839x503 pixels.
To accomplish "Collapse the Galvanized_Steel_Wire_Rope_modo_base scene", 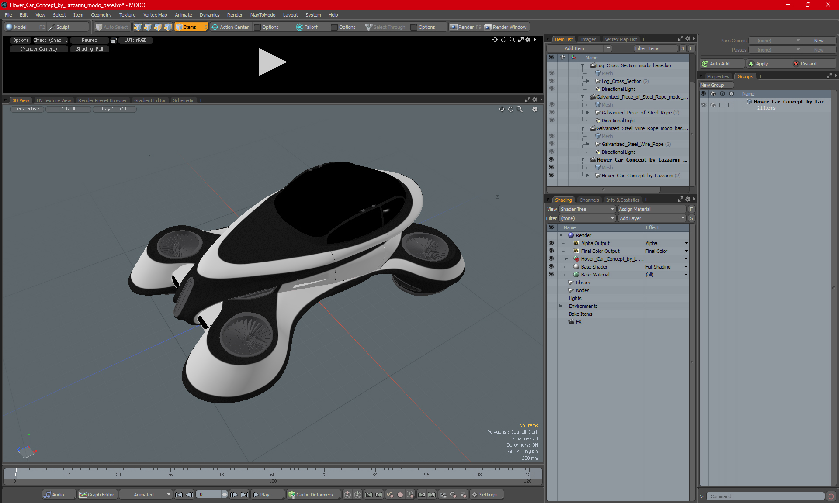I will click(582, 128).
